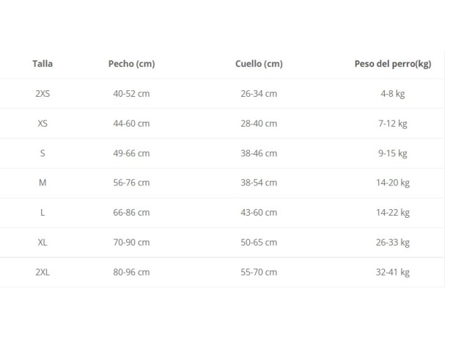Click the 2XL size cell

click(x=43, y=272)
